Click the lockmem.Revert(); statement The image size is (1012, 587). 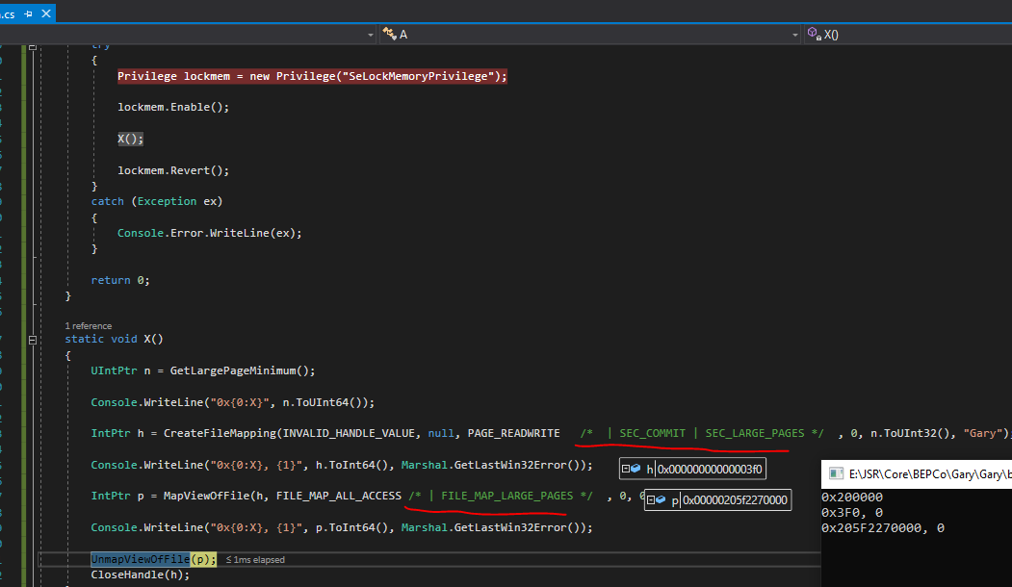[x=173, y=170]
